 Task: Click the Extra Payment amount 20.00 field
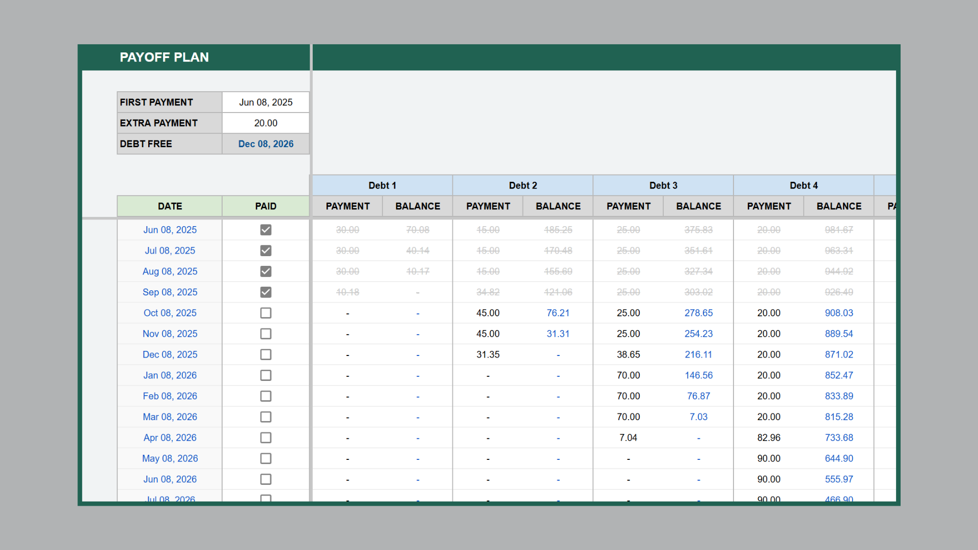tap(265, 123)
